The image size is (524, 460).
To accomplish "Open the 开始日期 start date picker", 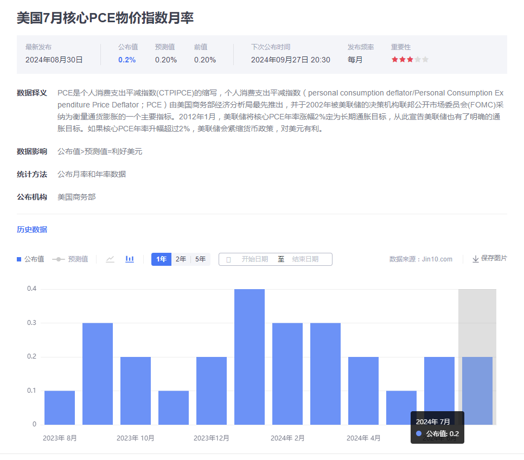I will pos(254,259).
